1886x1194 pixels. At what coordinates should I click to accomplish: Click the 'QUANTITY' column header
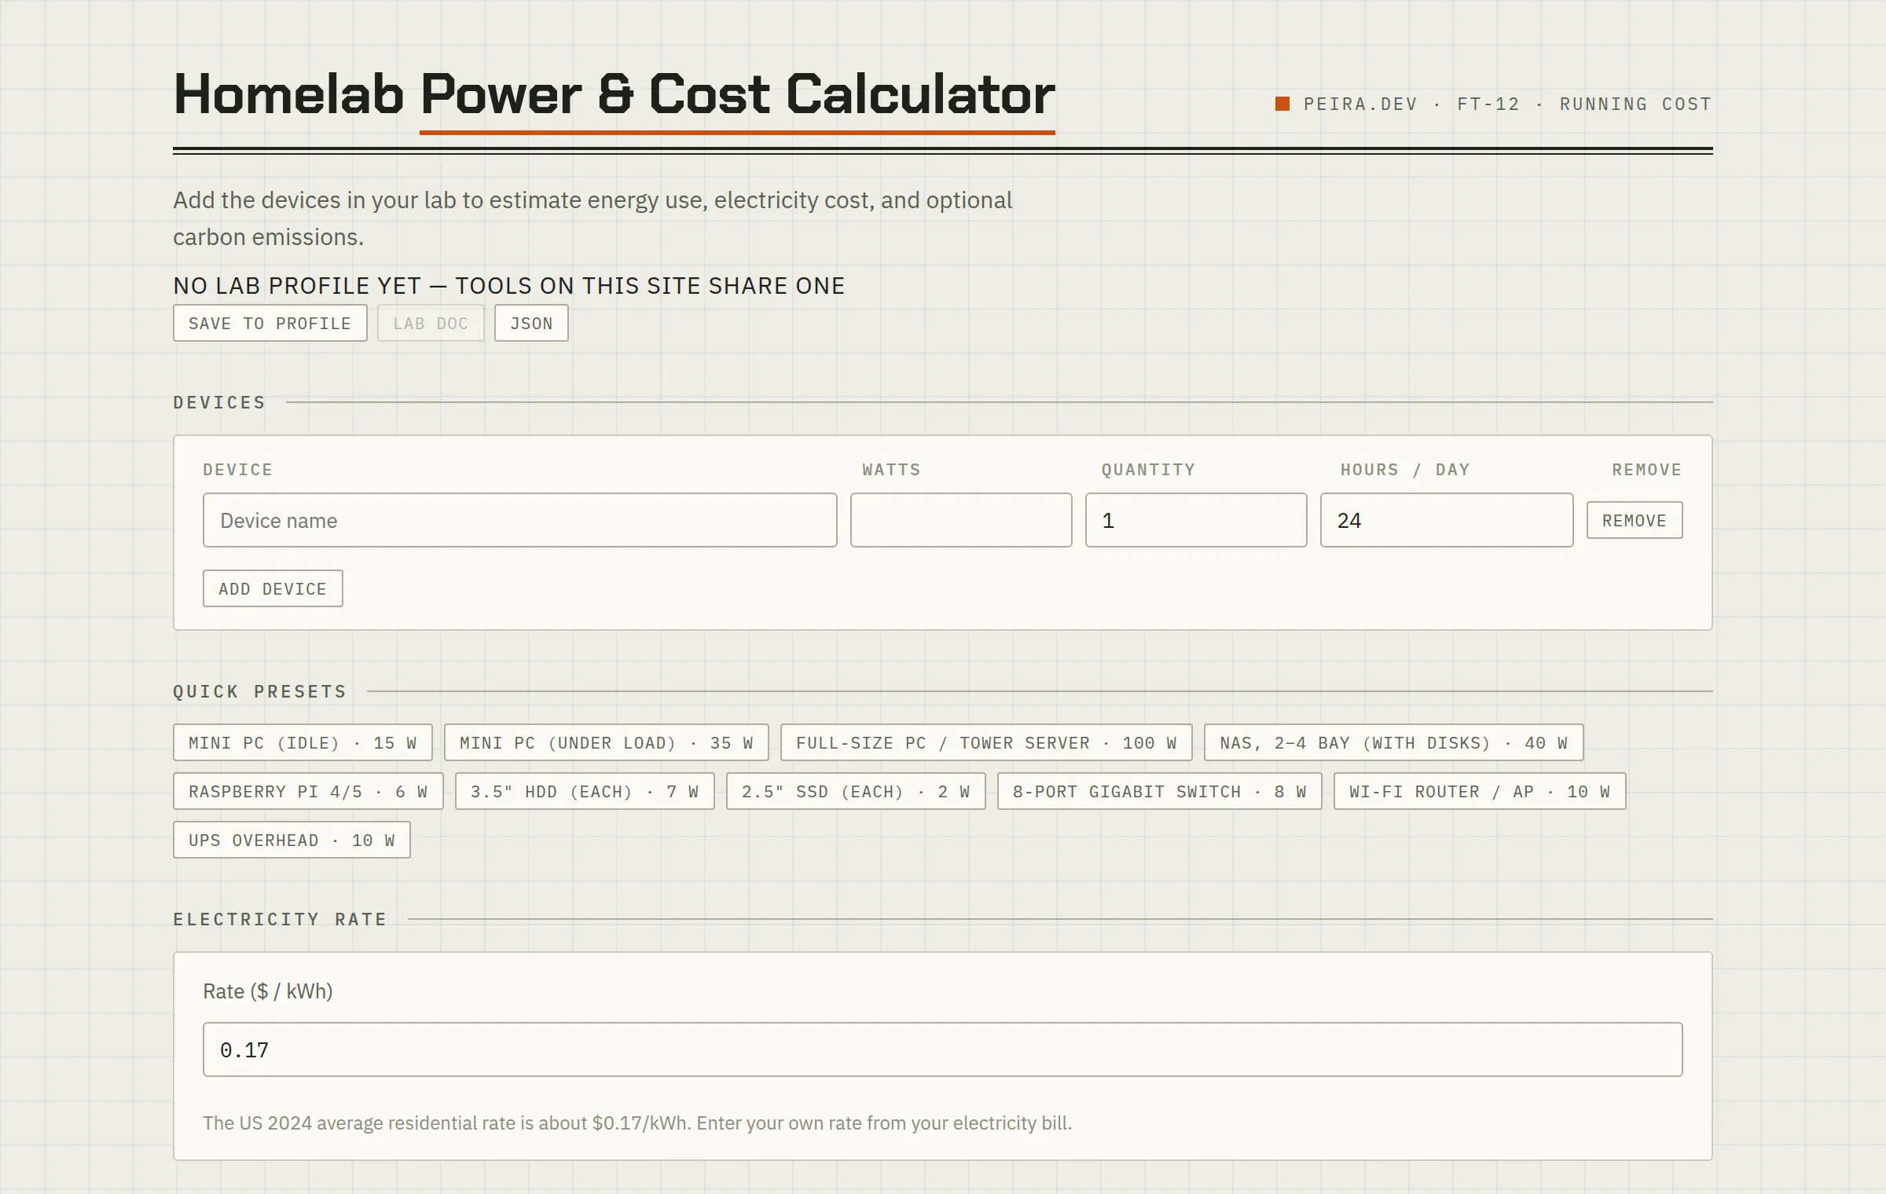1148,470
